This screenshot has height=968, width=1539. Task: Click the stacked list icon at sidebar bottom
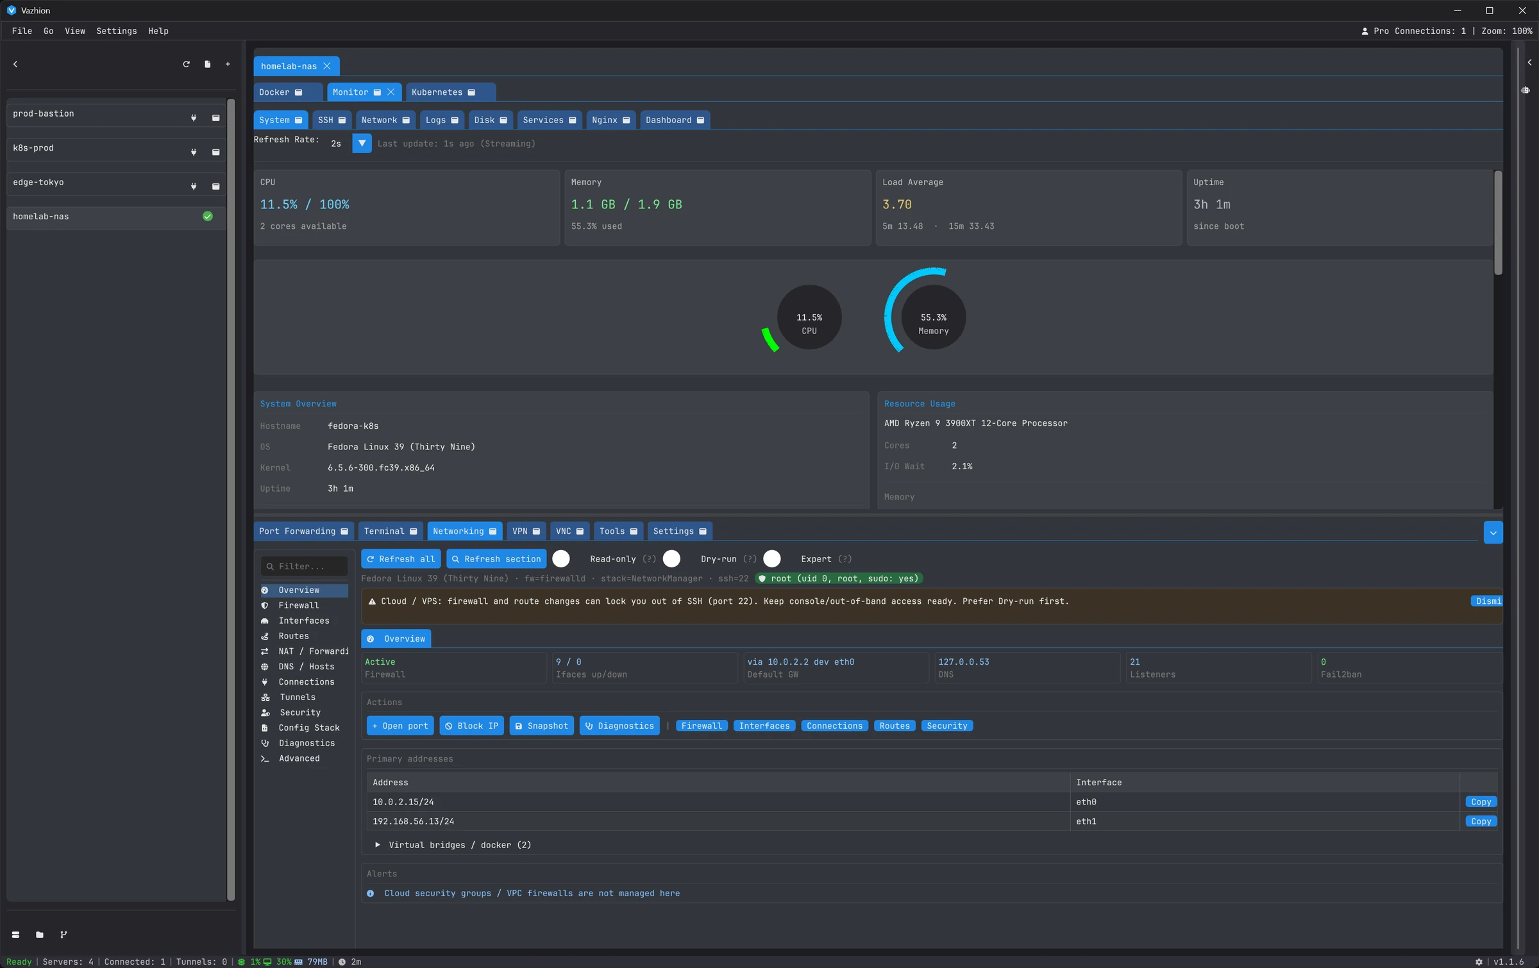click(x=15, y=935)
